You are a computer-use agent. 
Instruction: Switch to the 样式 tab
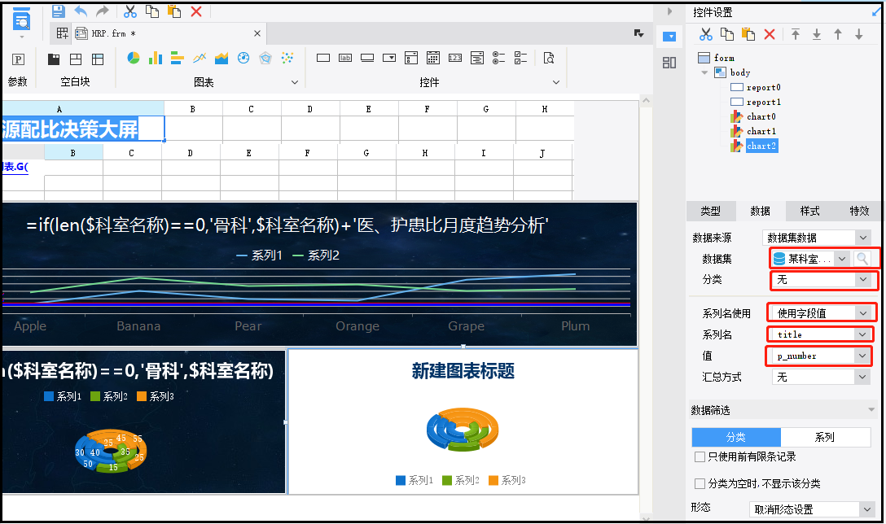pyautogui.click(x=809, y=212)
